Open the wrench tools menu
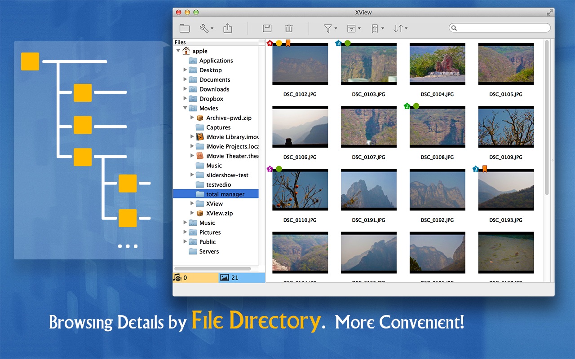Screen dimensions: 575x359 coord(206,28)
